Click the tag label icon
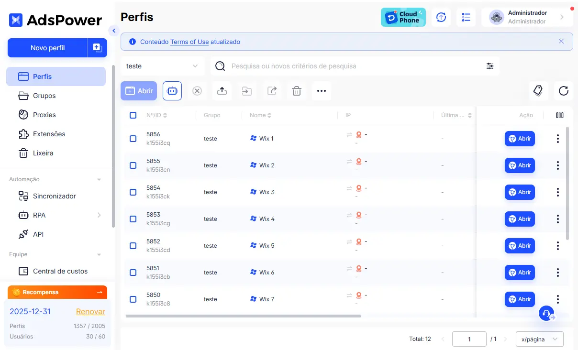This screenshot has height=350, width=578. click(x=537, y=91)
